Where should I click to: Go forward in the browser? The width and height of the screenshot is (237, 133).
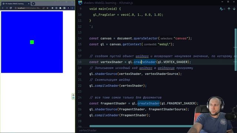[7, 8]
